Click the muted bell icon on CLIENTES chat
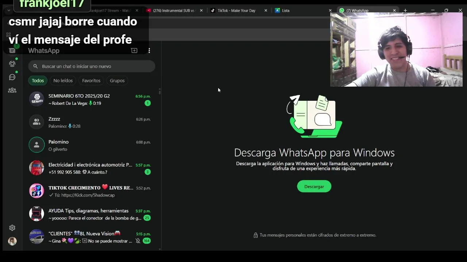 coord(138,241)
